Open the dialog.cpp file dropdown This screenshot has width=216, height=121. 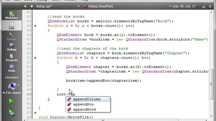tap(79, 6)
